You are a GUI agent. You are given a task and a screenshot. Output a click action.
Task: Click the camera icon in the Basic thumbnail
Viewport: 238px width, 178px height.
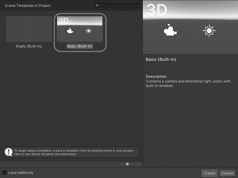point(70,31)
